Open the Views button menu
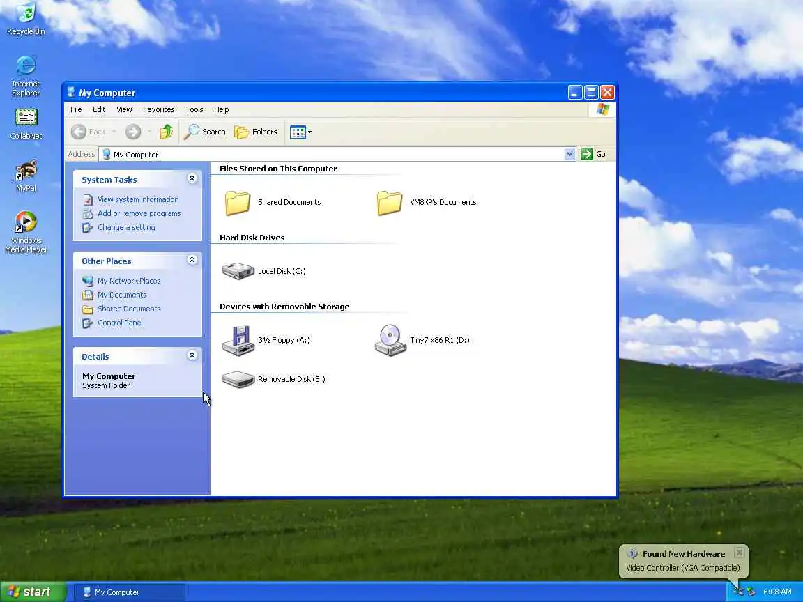Viewport: 803px width, 602px height. 300,132
